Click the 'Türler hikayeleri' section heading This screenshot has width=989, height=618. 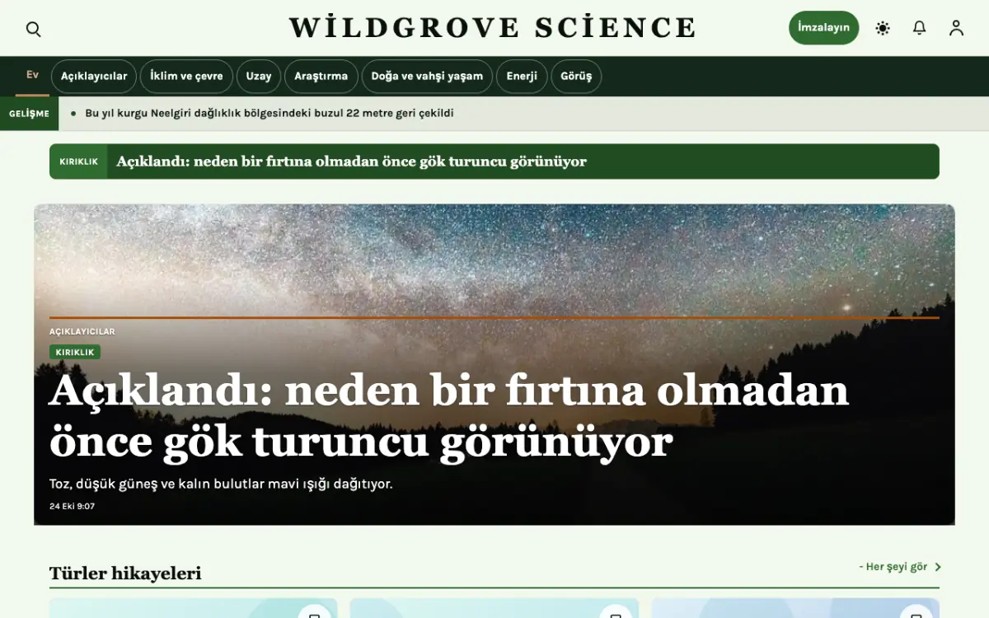[x=125, y=573]
